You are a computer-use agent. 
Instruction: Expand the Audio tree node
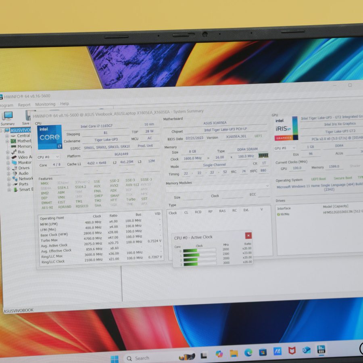pos(8,173)
